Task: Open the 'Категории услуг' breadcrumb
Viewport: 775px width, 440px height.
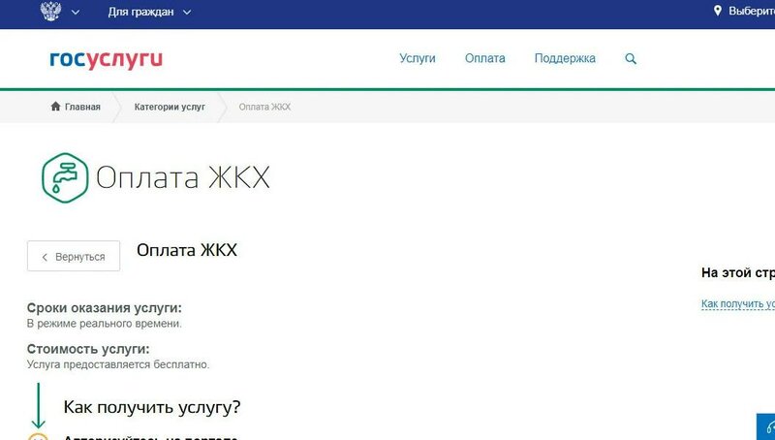Action: (x=170, y=107)
